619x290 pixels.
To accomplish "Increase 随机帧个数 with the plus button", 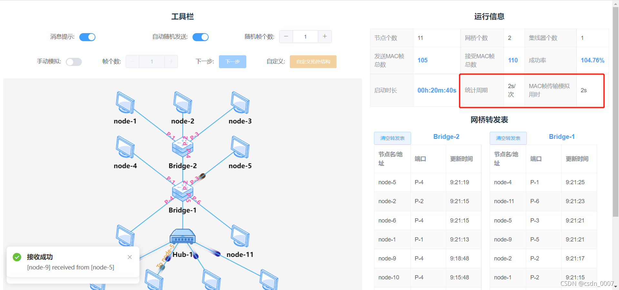I will [x=325, y=37].
